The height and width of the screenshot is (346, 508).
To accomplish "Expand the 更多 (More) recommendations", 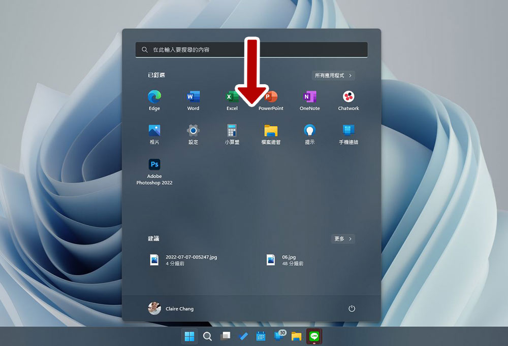I will [x=343, y=238].
